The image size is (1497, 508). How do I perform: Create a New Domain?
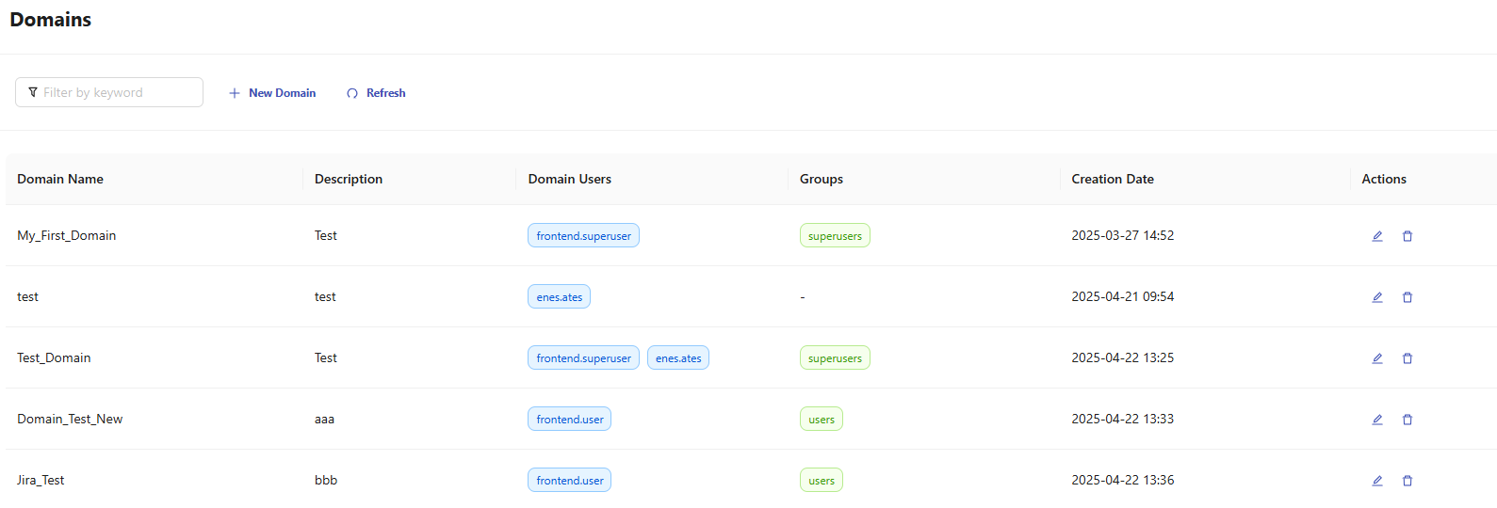(x=272, y=93)
